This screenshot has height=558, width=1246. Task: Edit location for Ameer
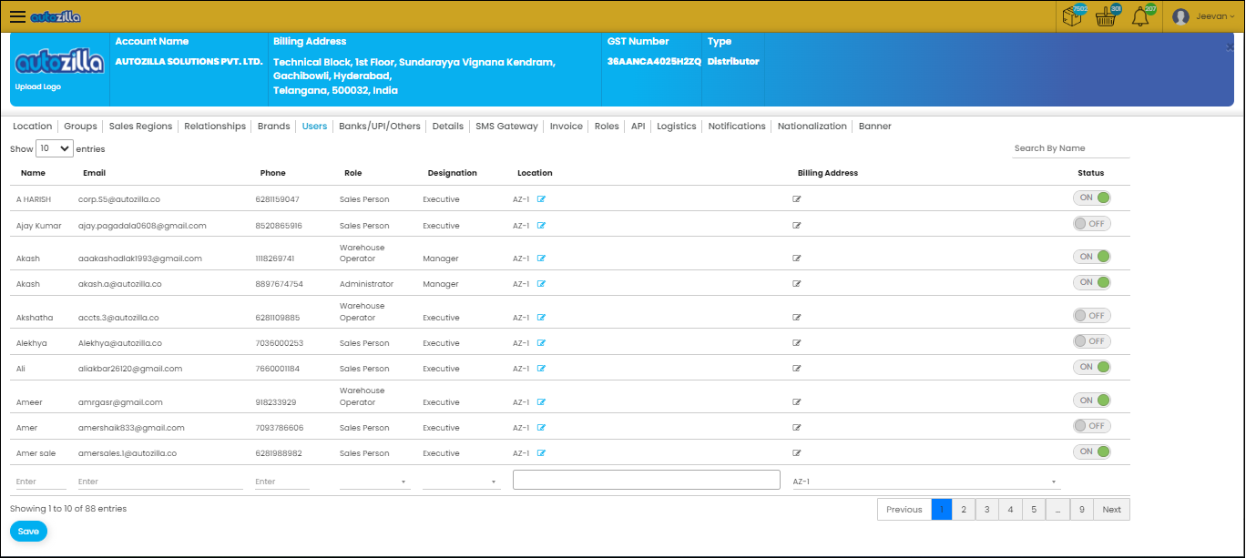pos(541,402)
